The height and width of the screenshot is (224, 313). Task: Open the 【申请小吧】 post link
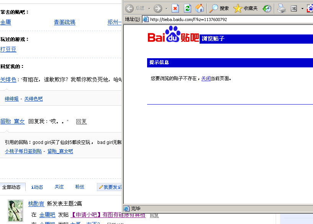click(108, 215)
